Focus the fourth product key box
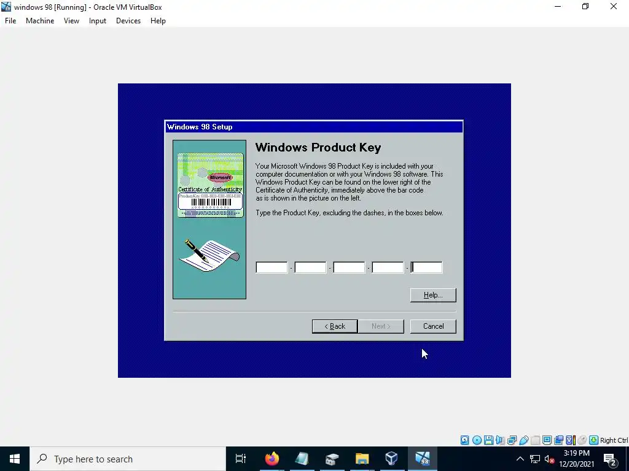Viewport: 629px width, 471px height. [388, 267]
